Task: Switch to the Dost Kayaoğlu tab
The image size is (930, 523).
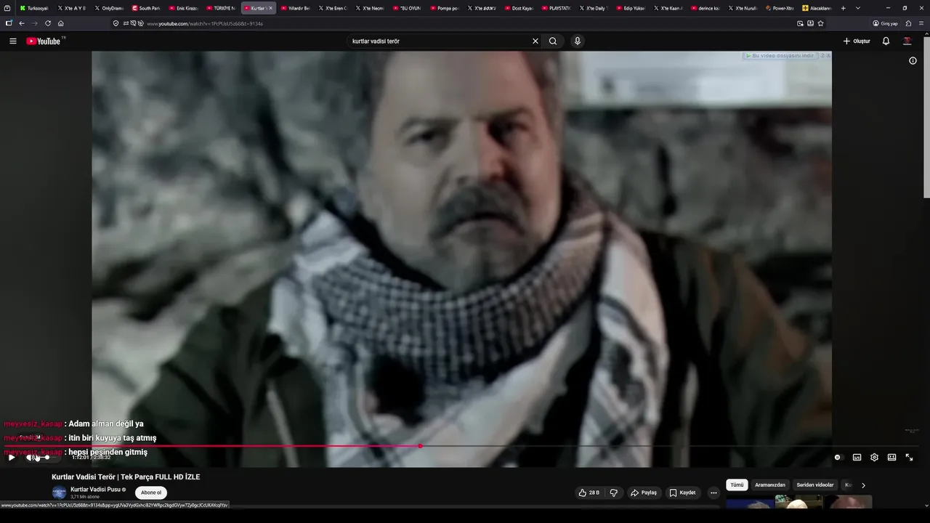Action: (x=519, y=8)
